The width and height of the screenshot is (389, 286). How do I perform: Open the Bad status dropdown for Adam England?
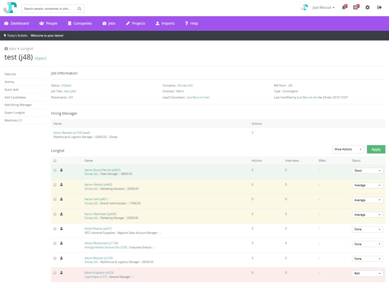point(367,273)
